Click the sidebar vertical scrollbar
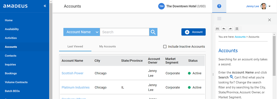 coord(51,51)
